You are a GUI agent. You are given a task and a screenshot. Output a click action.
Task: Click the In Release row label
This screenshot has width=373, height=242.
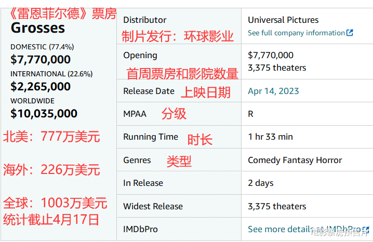click(x=143, y=183)
